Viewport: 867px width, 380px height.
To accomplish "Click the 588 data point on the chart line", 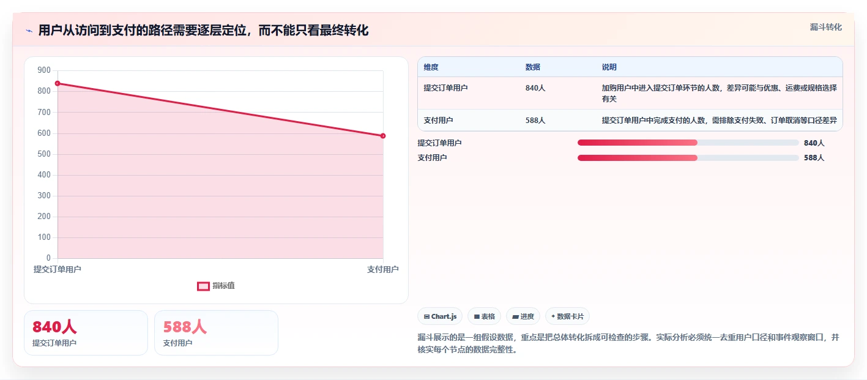I will click(x=383, y=136).
